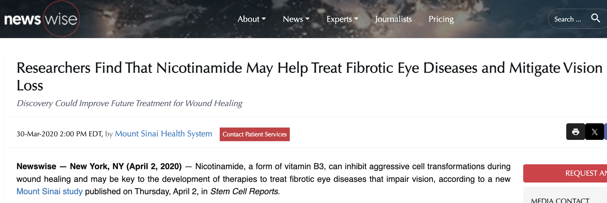Viewport: 607px width, 203px height.
Task: Click the Newswise logo
Action: click(41, 19)
